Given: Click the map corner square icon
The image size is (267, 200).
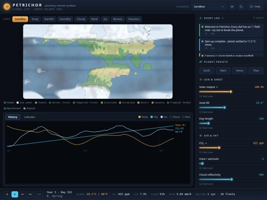Looking at the screenshot, I should 168,97.
